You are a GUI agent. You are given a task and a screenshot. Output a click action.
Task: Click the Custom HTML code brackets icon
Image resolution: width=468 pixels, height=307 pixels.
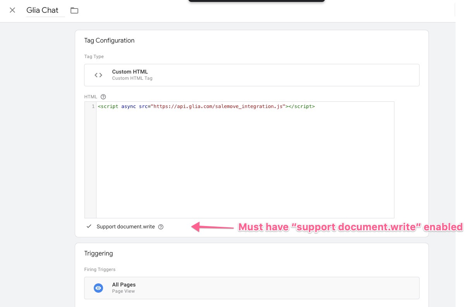coord(98,75)
